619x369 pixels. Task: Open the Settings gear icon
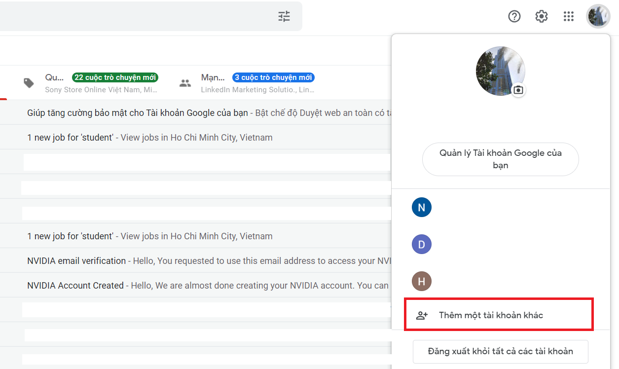(541, 16)
